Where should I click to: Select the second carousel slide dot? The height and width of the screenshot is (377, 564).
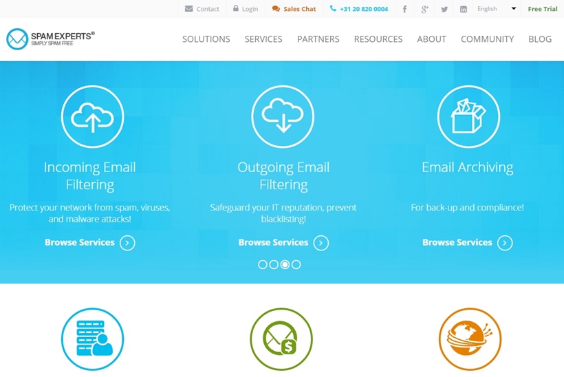[274, 264]
